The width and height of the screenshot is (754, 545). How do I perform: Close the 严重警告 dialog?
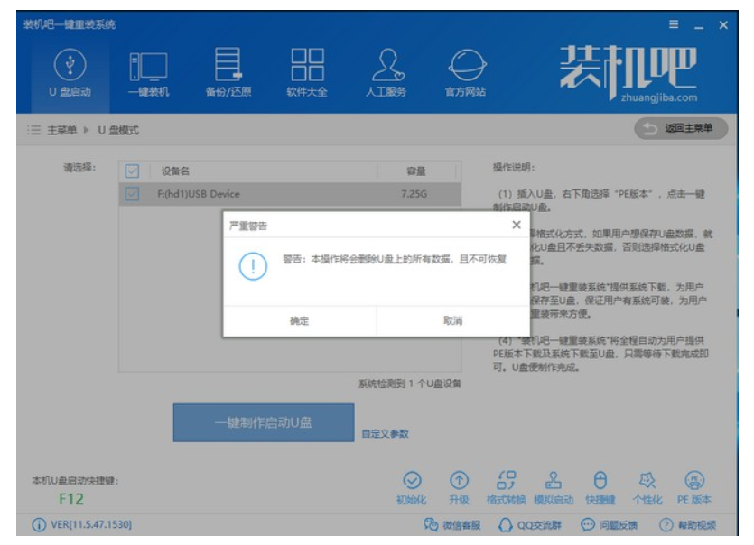point(517,225)
